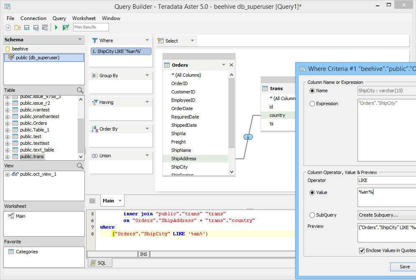Expand the public.oct_view_1 view node

[7, 174]
